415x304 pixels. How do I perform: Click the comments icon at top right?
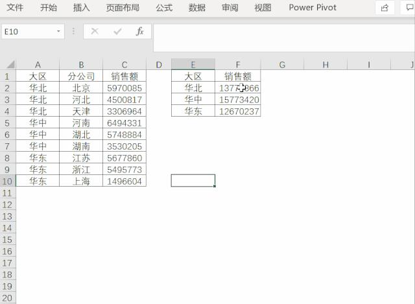409,8
